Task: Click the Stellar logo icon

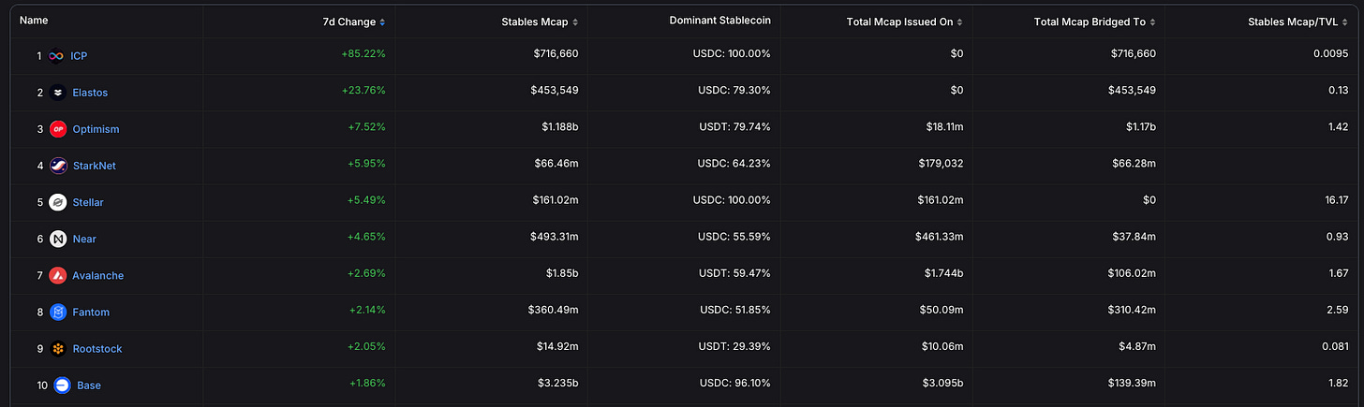Action: coord(58,202)
